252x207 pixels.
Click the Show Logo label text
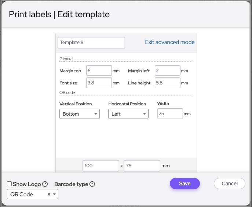[27, 184]
